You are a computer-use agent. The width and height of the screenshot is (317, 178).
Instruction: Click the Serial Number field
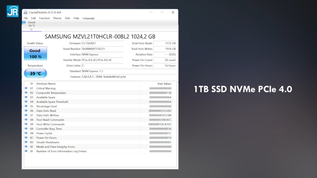pyautogui.click(x=102, y=49)
